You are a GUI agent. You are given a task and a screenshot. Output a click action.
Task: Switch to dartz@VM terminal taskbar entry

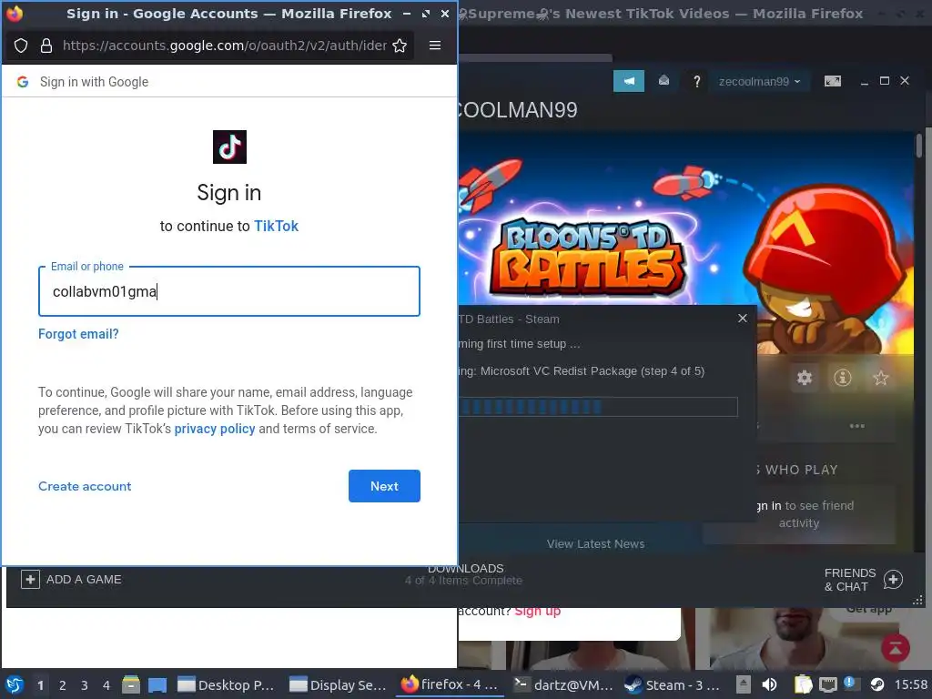(562, 684)
